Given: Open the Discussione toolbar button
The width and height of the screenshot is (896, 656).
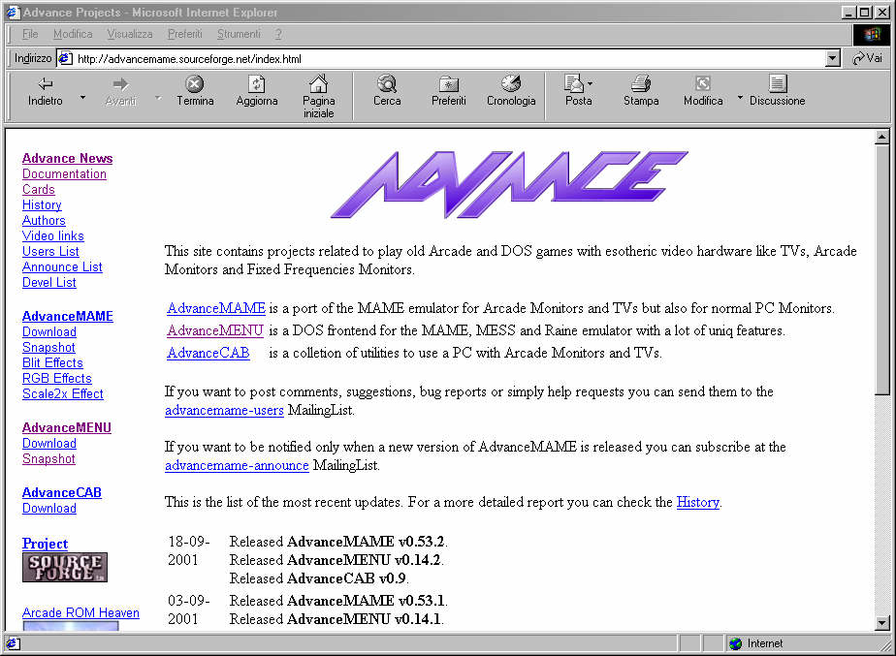Looking at the screenshot, I should click(777, 92).
